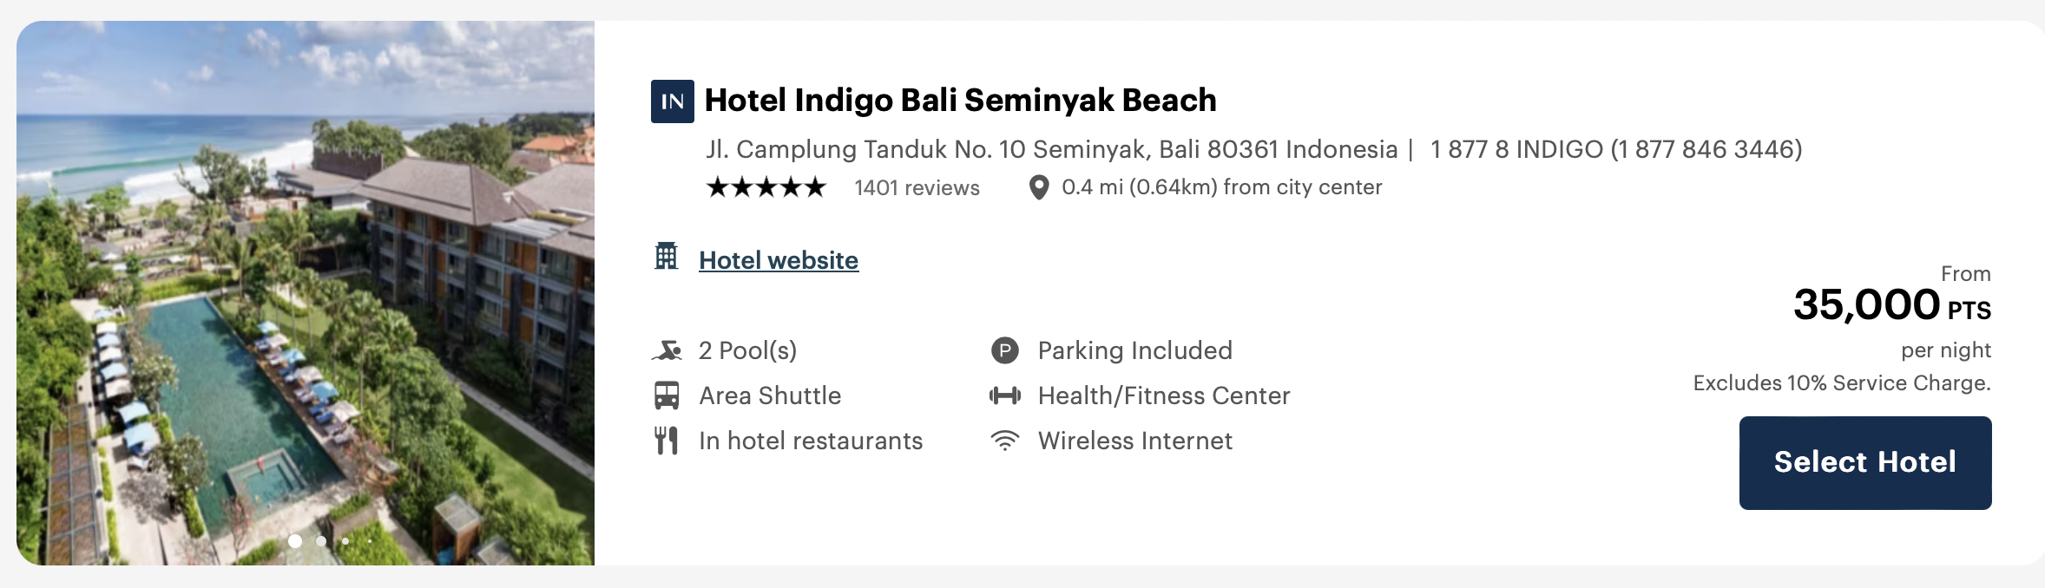Click the dumbbell fitness center icon
Image resolution: width=2045 pixels, height=588 pixels.
1004,395
